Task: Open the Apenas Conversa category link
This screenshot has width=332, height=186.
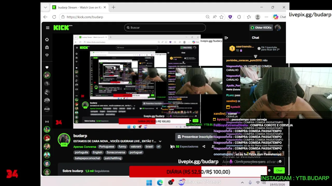Action: point(85,147)
